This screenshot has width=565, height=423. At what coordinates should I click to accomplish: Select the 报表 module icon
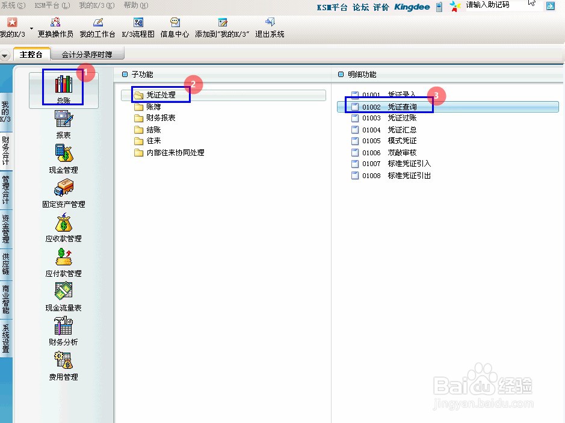pyautogui.click(x=63, y=125)
